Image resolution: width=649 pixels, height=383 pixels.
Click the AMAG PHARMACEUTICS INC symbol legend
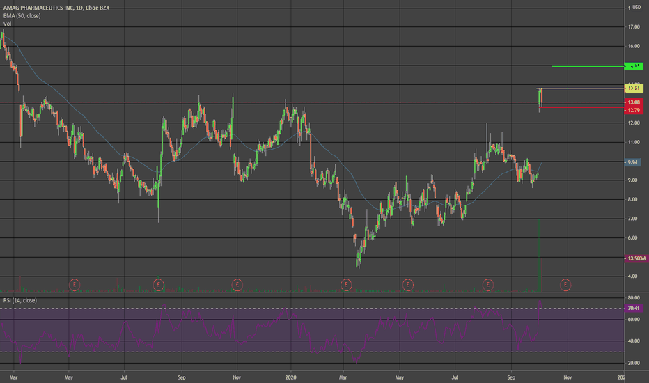click(x=56, y=8)
